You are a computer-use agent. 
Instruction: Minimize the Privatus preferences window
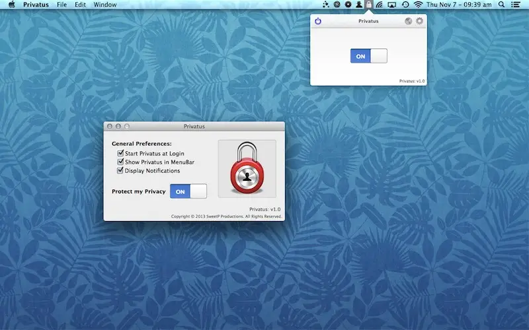pyautogui.click(x=118, y=126)
